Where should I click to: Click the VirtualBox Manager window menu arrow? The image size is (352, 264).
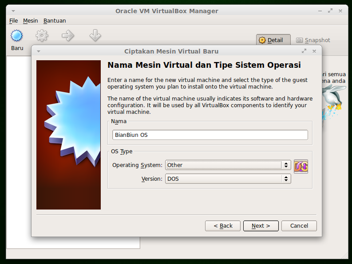(13, 11)
